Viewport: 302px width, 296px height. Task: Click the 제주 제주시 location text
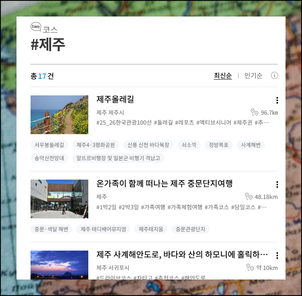point(110,112)
